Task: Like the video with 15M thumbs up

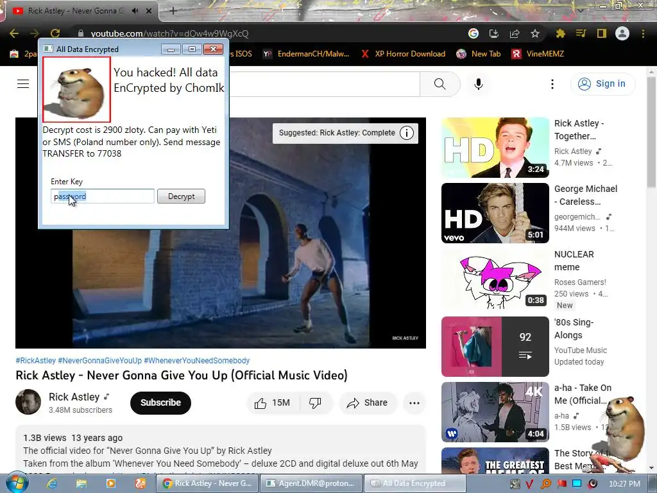Action: pyautogui.click(x=273, y=403)
